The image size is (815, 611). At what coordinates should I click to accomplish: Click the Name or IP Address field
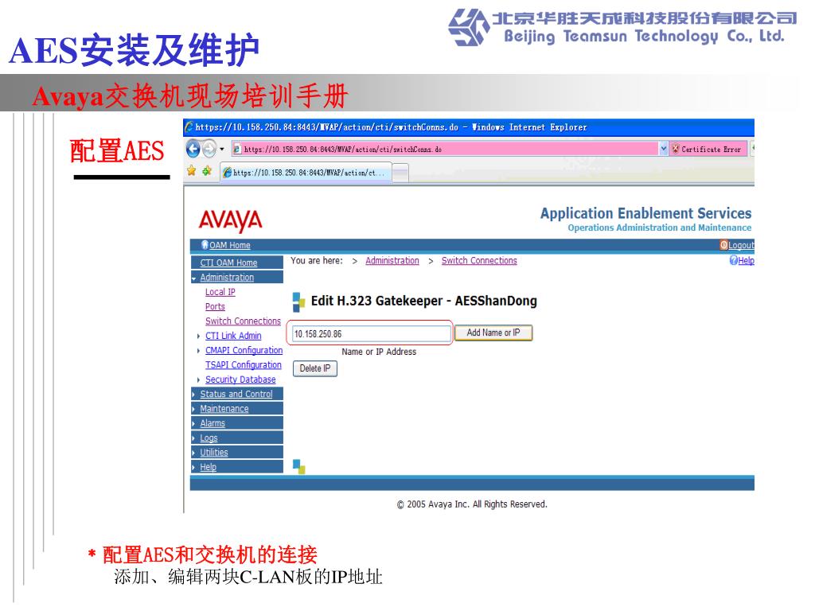pos(371,333)
